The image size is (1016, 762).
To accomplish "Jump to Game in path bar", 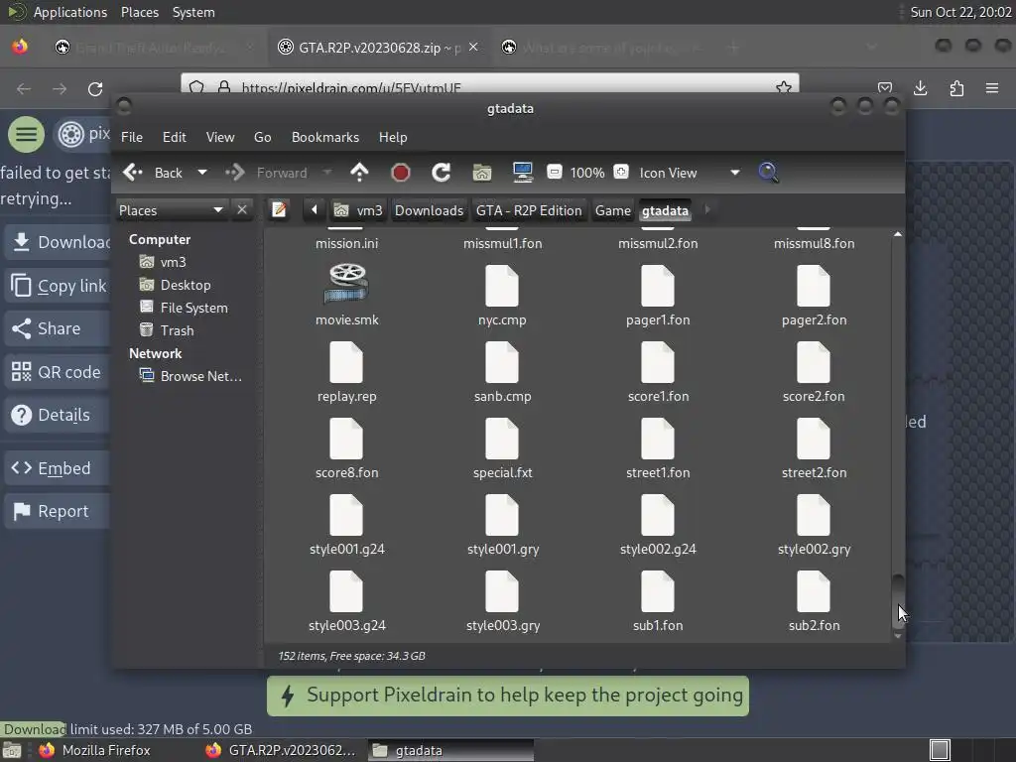I will pos(613,210).
